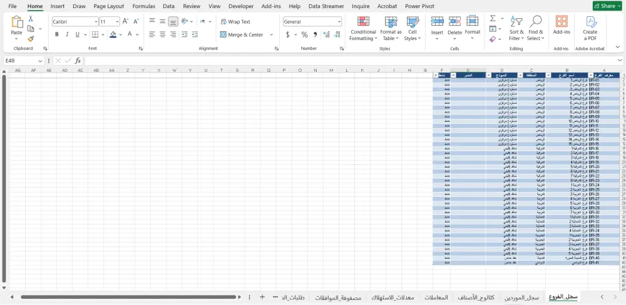Toggle Italic formatting
The image size is (626, 305).
coord(67,34)
